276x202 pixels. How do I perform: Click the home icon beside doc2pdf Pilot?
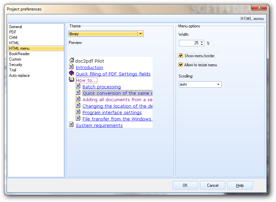[x=71, y=60]
